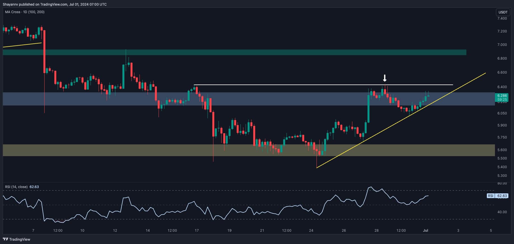Select the MA Cross indicator label
The width and height of the screenshot is (514, 244).
25,12
